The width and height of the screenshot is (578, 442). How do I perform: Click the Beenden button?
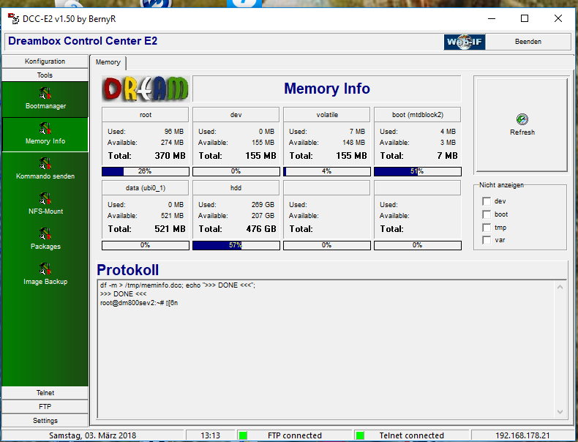tap(528, 42)
